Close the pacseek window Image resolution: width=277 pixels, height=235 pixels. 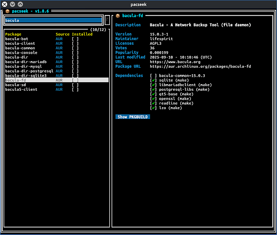click(x=5, y=4)
